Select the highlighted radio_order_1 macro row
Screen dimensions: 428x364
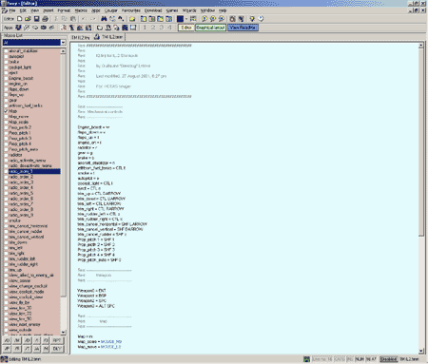(34, 171)
